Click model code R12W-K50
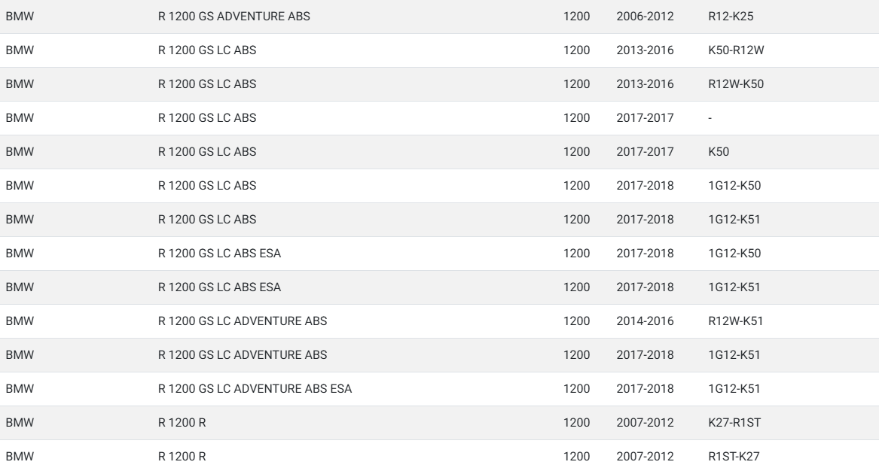The image size is (879, 471). pos(736,84)
